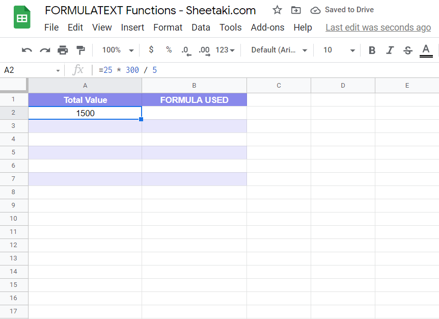Click the Last edit was seconds ago link
Image resolution: width=439 pixels, height=319 pixels.
pos(378,27)
